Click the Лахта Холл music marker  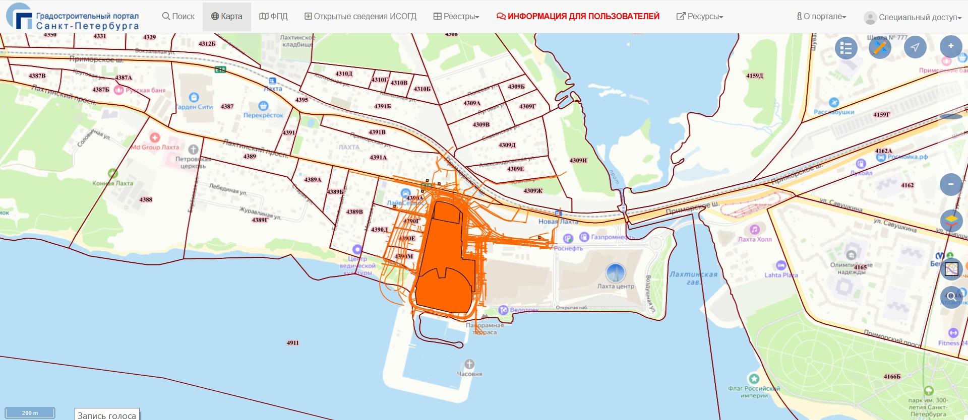(x=754, y=230)
